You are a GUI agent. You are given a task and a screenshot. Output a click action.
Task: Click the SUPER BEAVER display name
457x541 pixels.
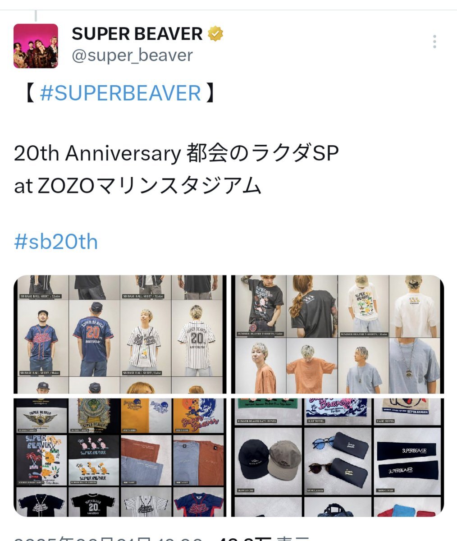click(137, 34)
